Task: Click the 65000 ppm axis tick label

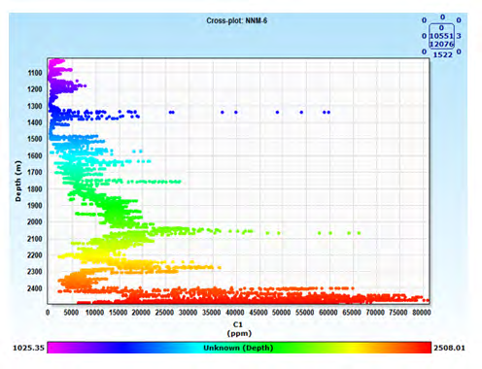Action: click(x=352, y=313)
